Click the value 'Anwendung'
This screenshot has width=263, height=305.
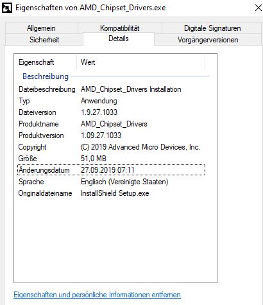click(x=99, y=101)
